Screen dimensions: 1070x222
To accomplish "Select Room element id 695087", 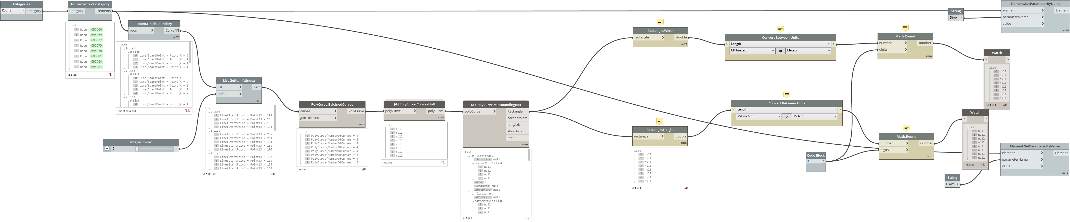I will coord(96,67).
